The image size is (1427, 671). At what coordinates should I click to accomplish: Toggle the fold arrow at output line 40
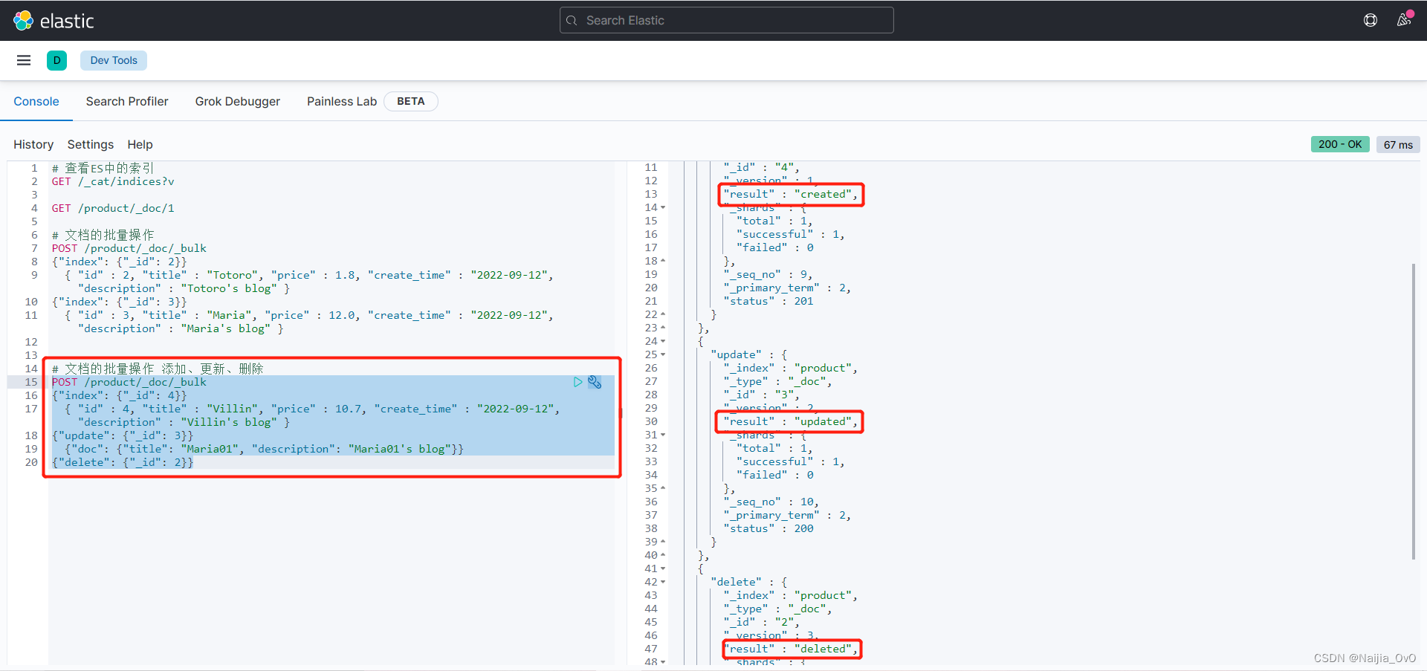click(663, 556)
